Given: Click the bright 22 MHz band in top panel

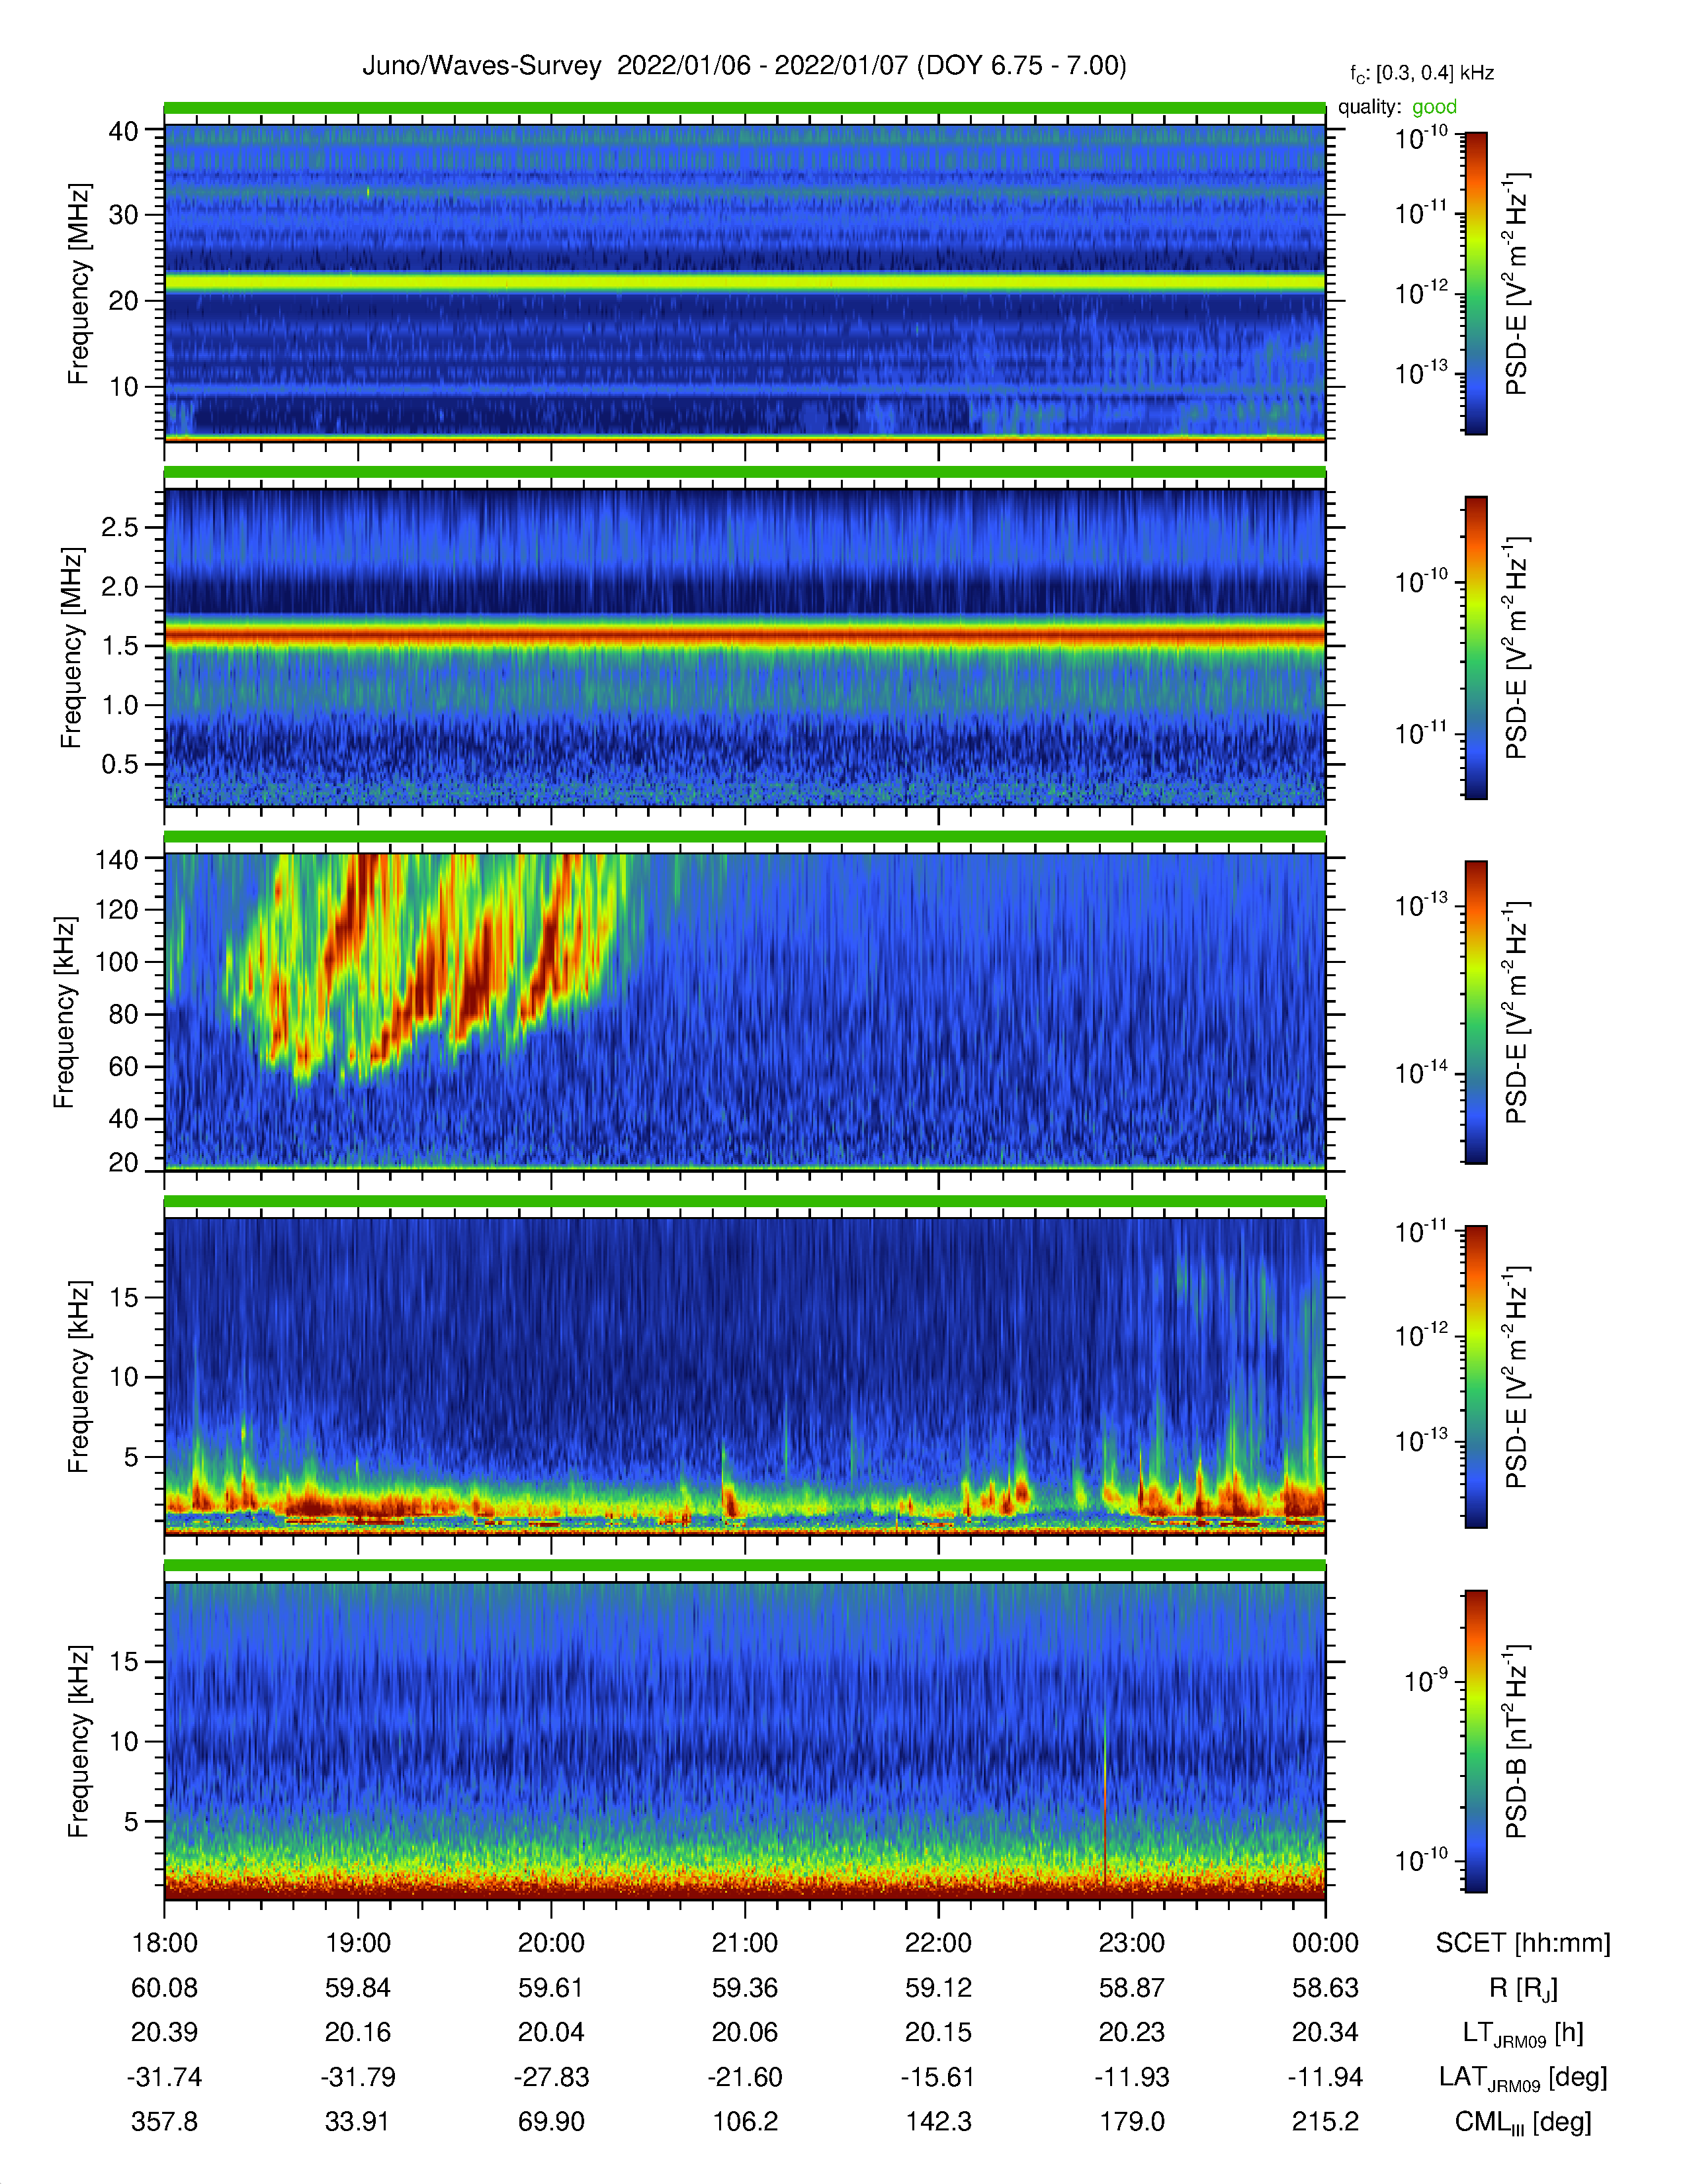Looking at the screenshot, I should click(744, 283).
